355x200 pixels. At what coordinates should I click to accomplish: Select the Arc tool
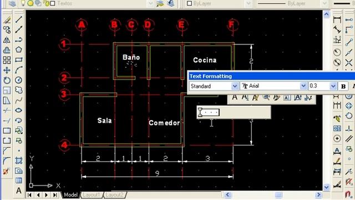coord(19,70)
